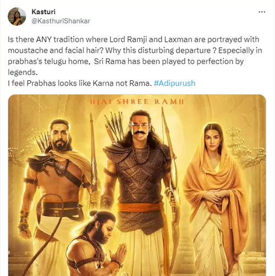
Task: Open the Kasturi display name profile link
Action: click(43, 12)
